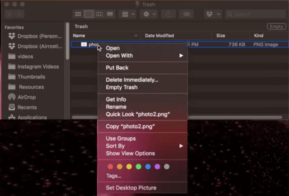
Task: Apply the red color tag
Action: (x=110, y=166)
